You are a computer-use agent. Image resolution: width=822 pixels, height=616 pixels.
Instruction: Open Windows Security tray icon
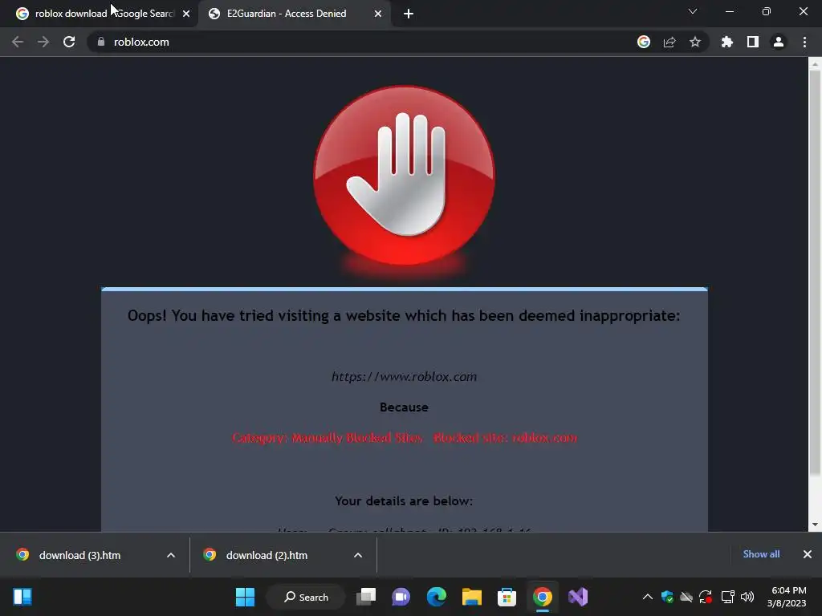[x=667, y=597]
